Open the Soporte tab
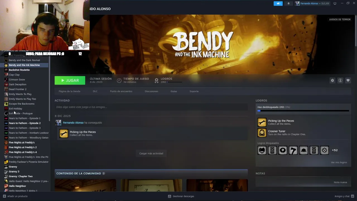Viewport: 357px width, 201px height. click(x=194, y=91)
